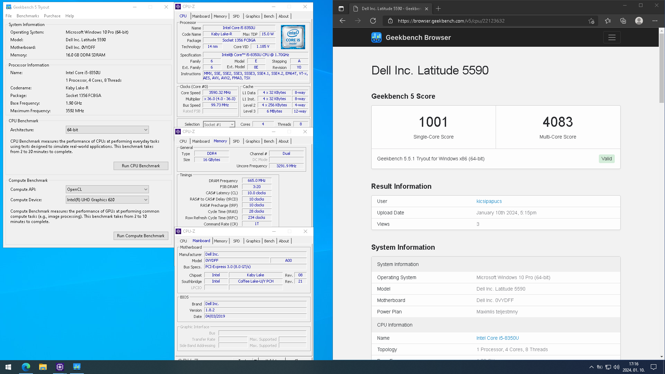Open Intel Core i5-8350U CPU link
This screenshot has height=374, width=665.
pos(498,338)
